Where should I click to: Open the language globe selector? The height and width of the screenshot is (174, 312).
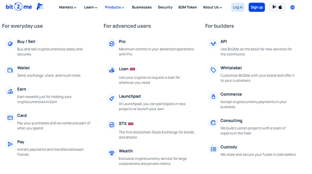[292, 7]
